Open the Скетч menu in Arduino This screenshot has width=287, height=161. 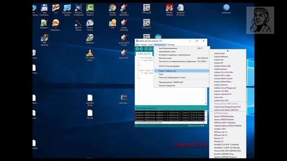(151, 45)
